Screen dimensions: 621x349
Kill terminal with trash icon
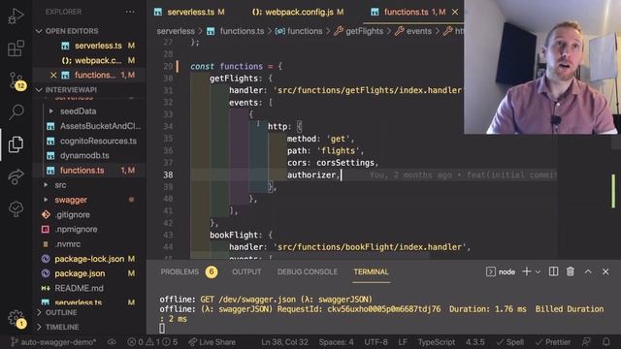point(571,271)
